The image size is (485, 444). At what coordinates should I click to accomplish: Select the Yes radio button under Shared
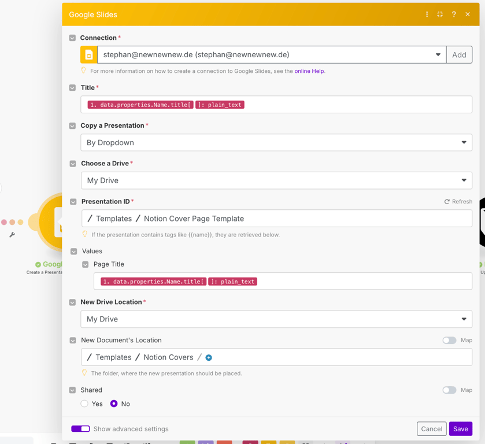(84, 404)
